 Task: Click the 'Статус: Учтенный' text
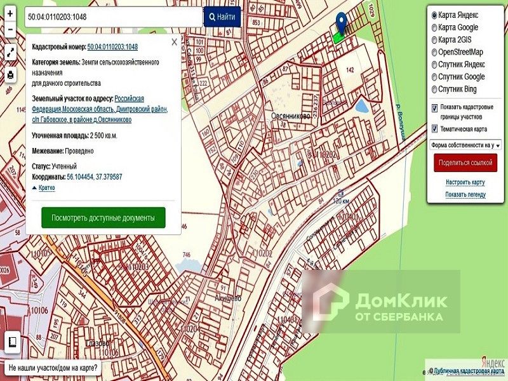[54, 166]
